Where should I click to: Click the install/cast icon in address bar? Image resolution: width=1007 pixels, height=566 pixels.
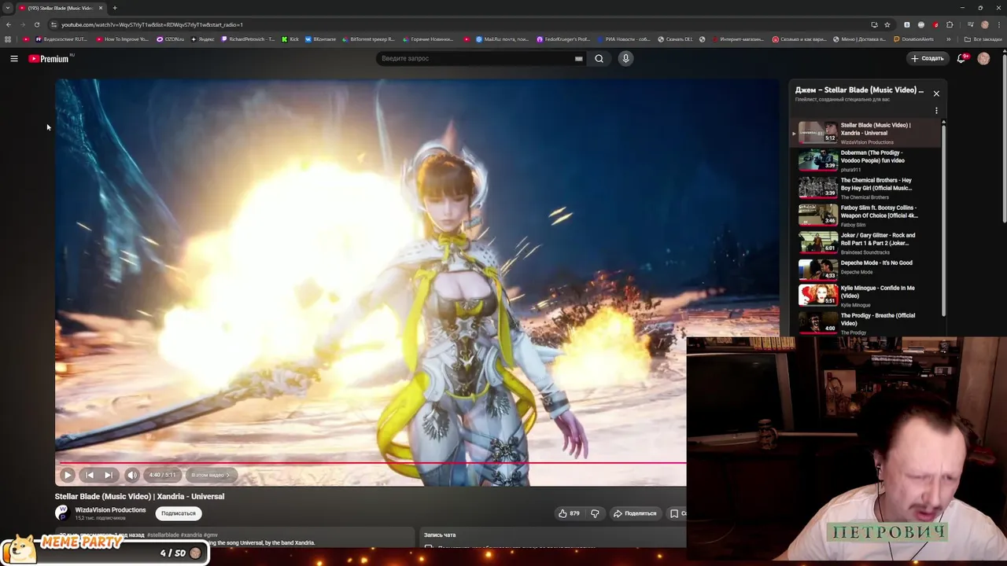pyautogui.click(x=874, y=24)
